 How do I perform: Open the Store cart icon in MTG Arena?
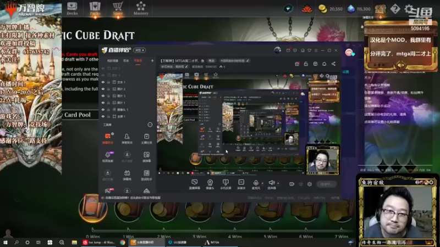pyautogui.click(x=118, y=8)
